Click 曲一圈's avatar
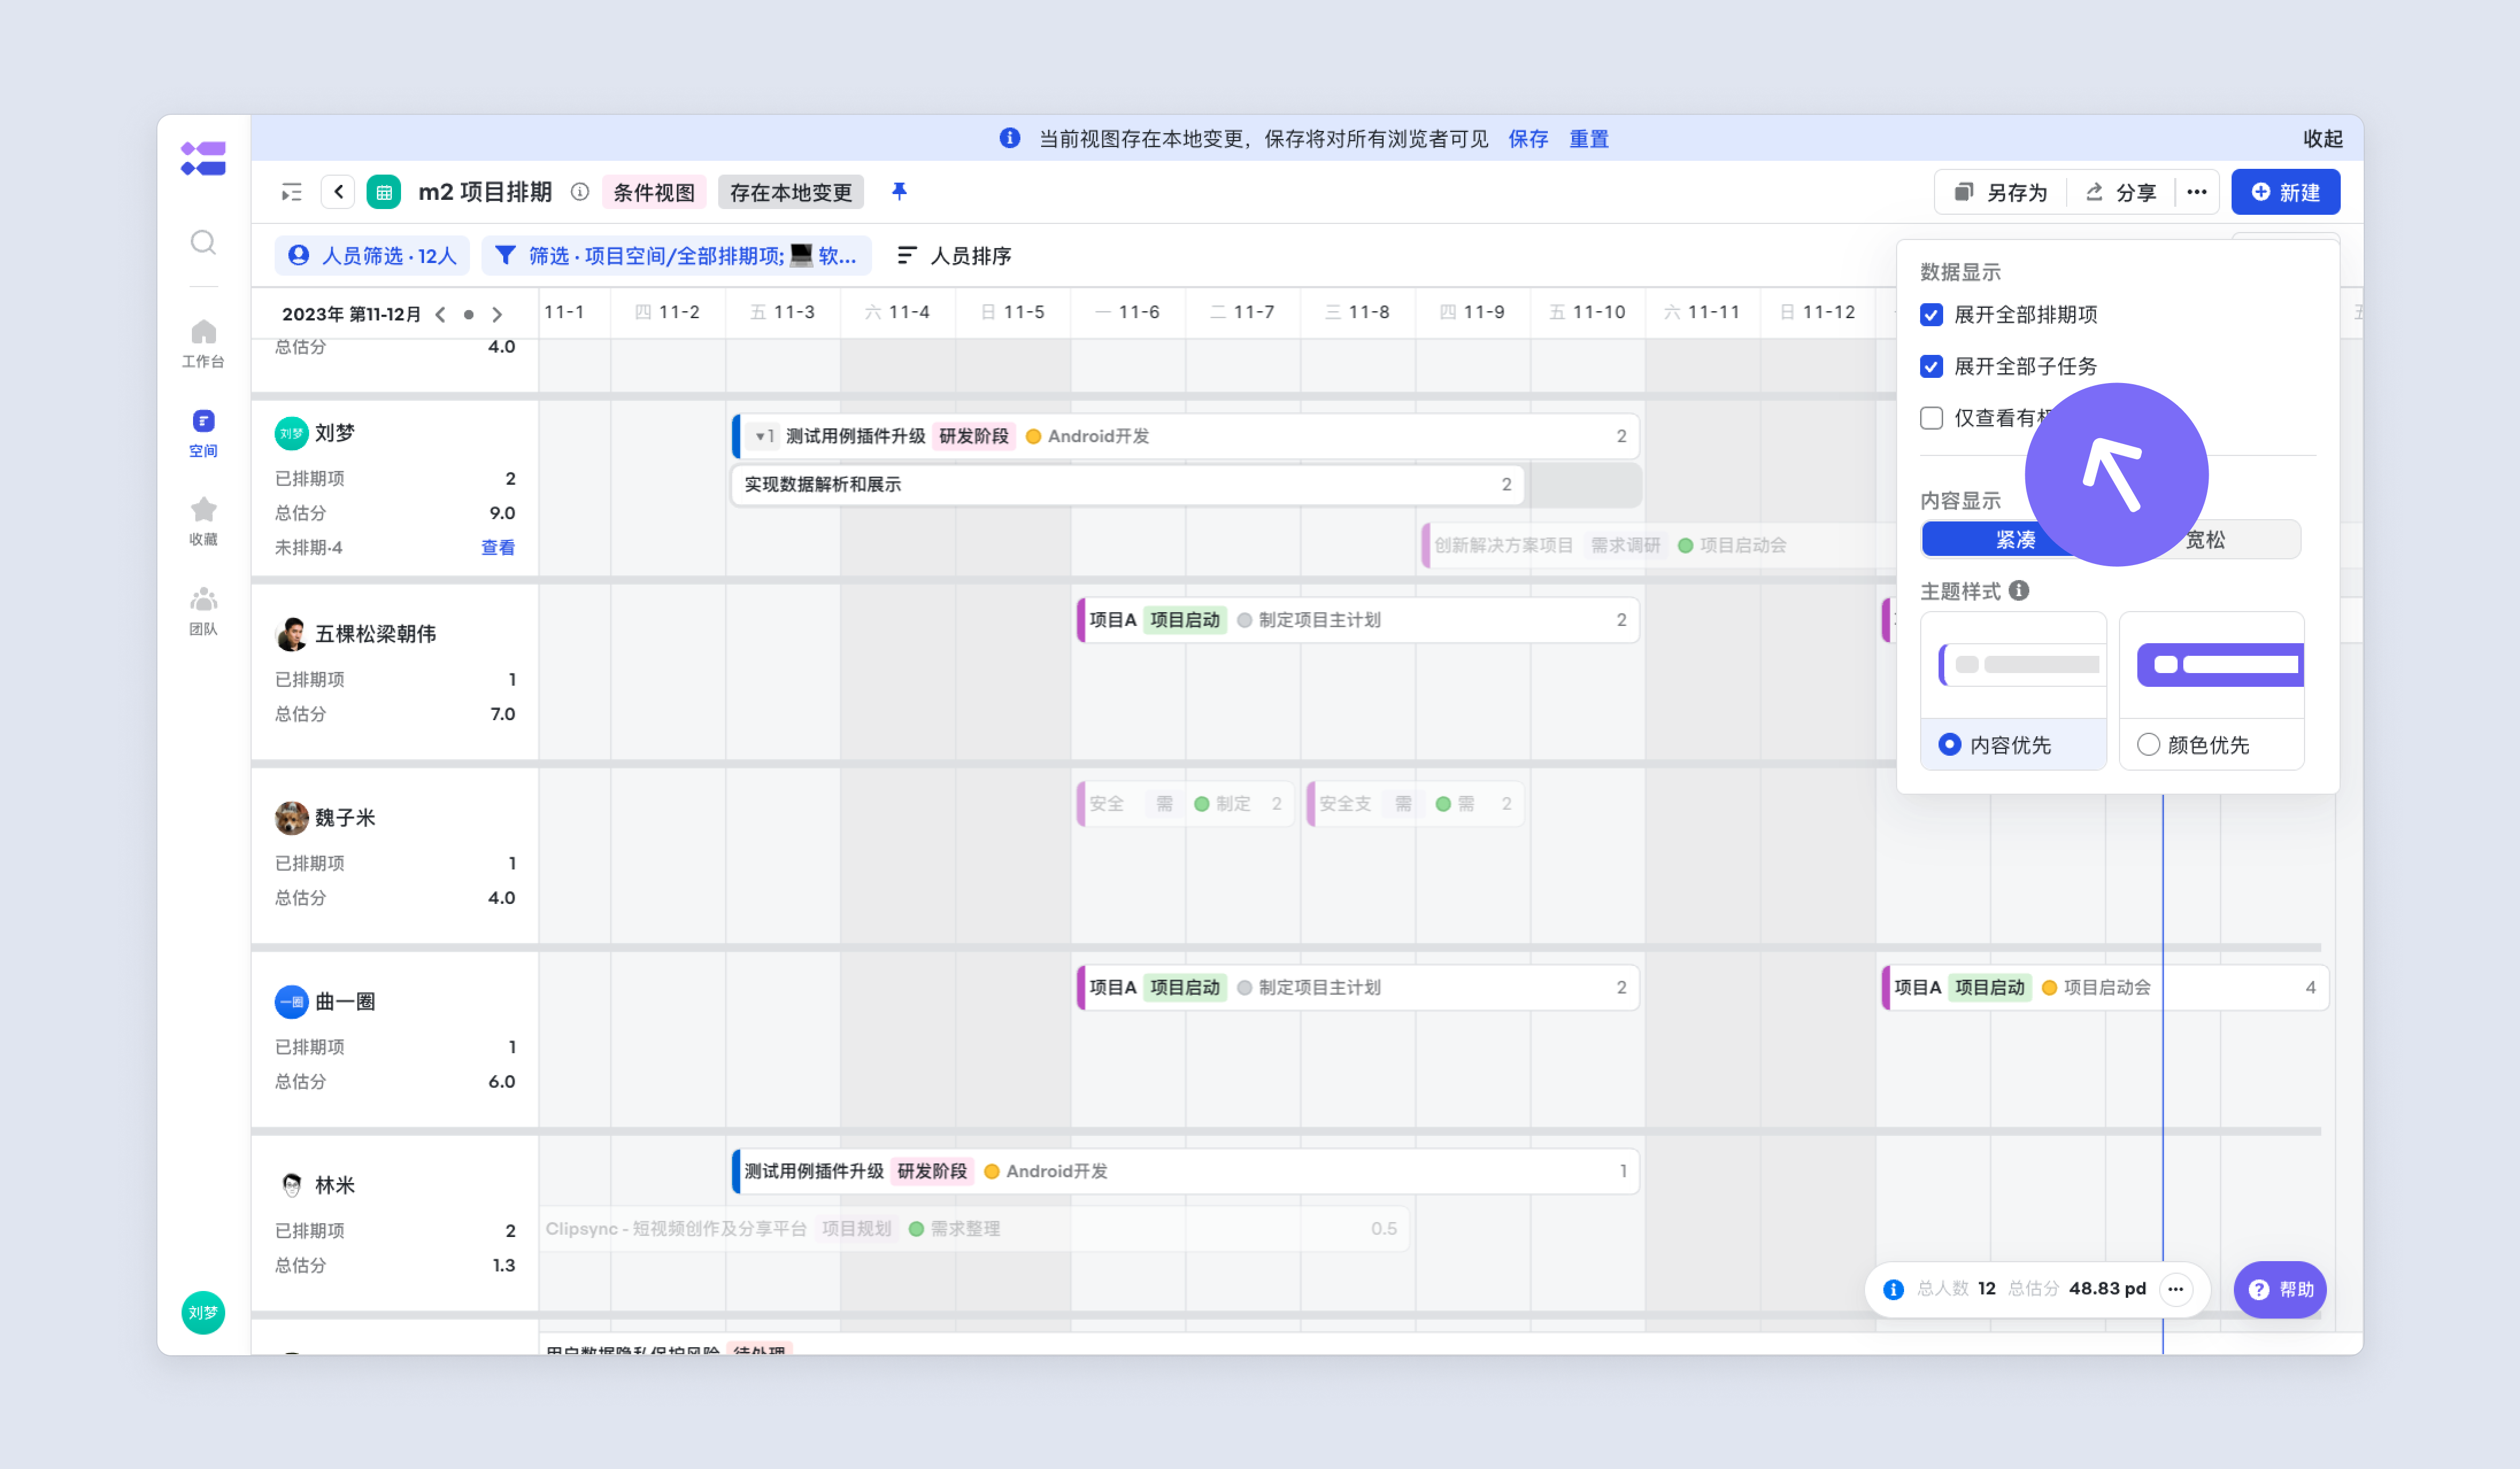Screen dimensions: 2520x1469 click(291, 1002)
